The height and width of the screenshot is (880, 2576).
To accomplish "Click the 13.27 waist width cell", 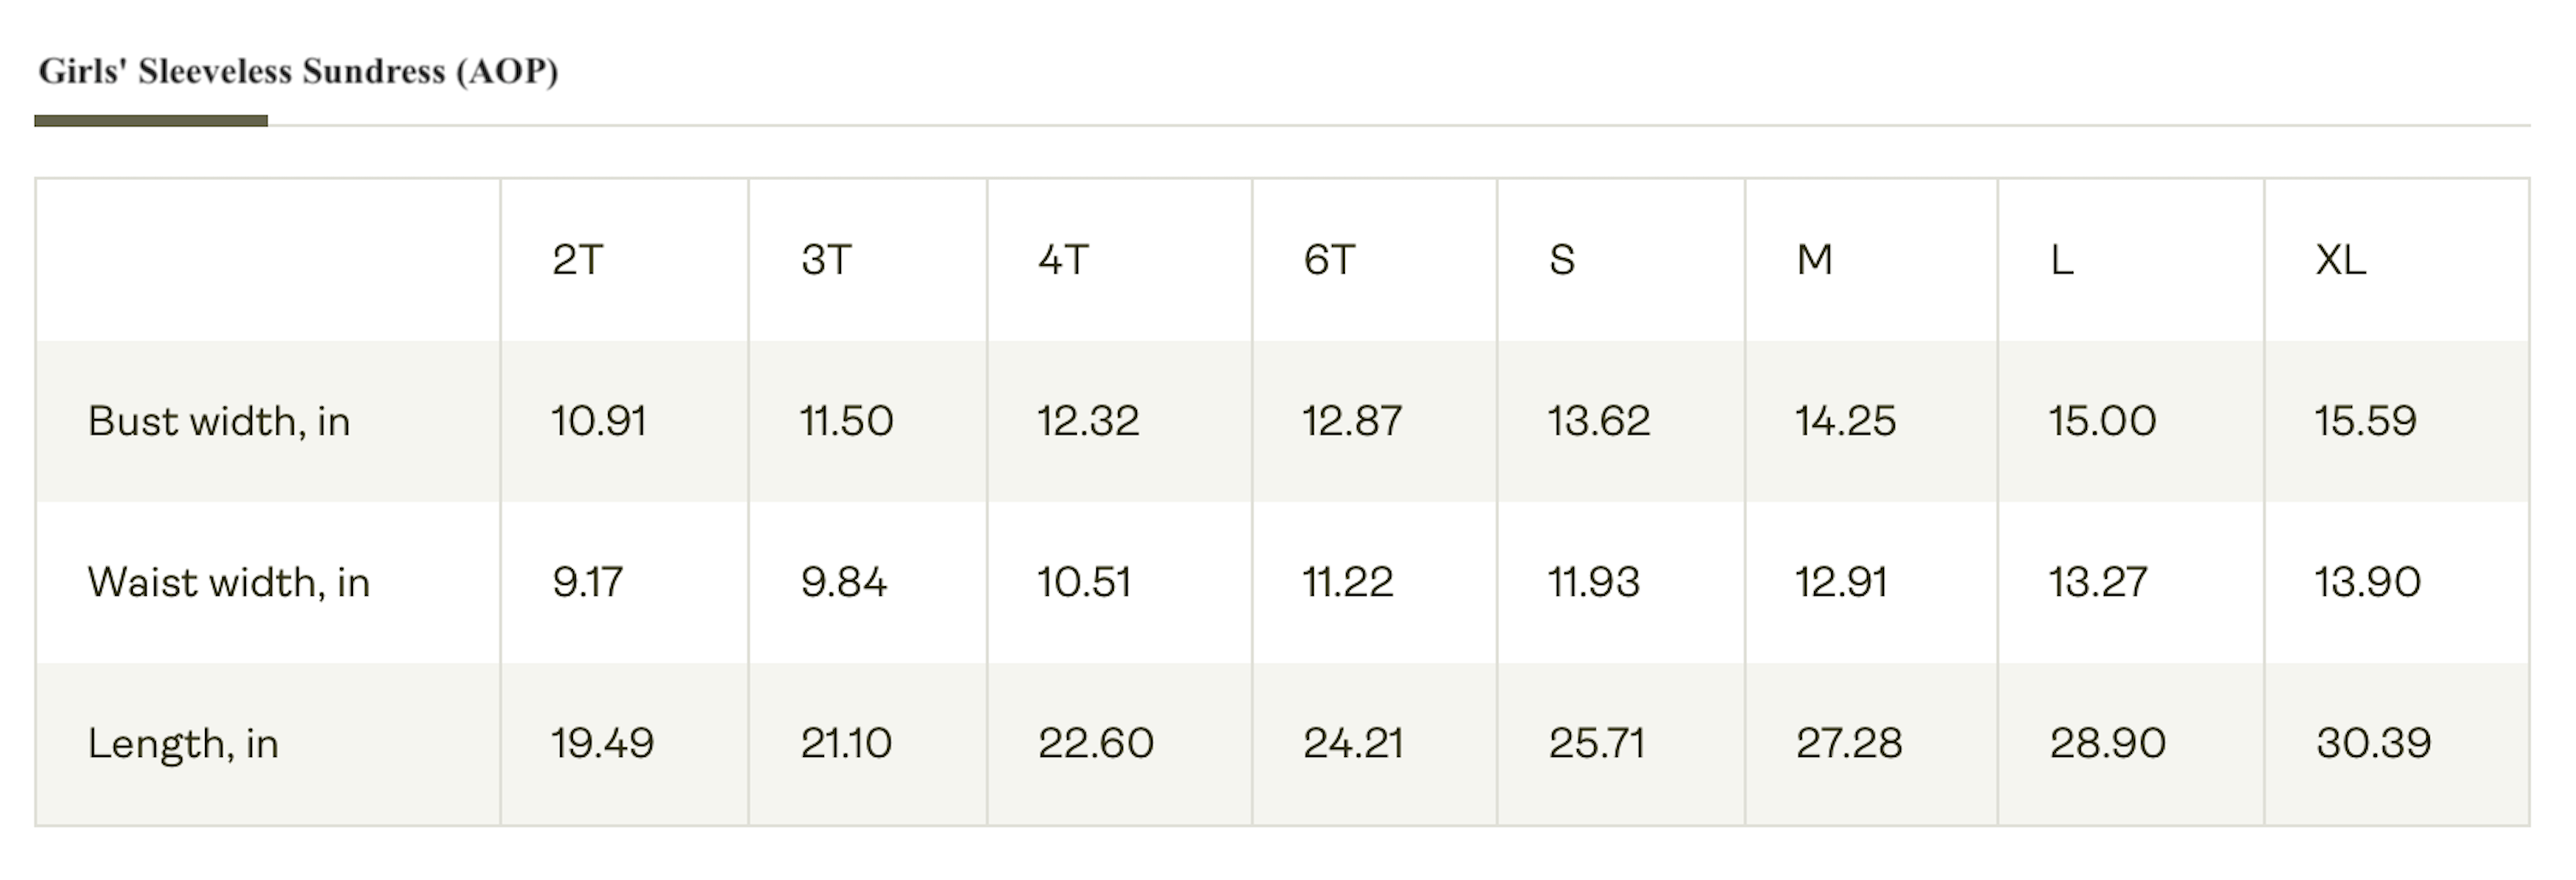I will click(2098, 582).
